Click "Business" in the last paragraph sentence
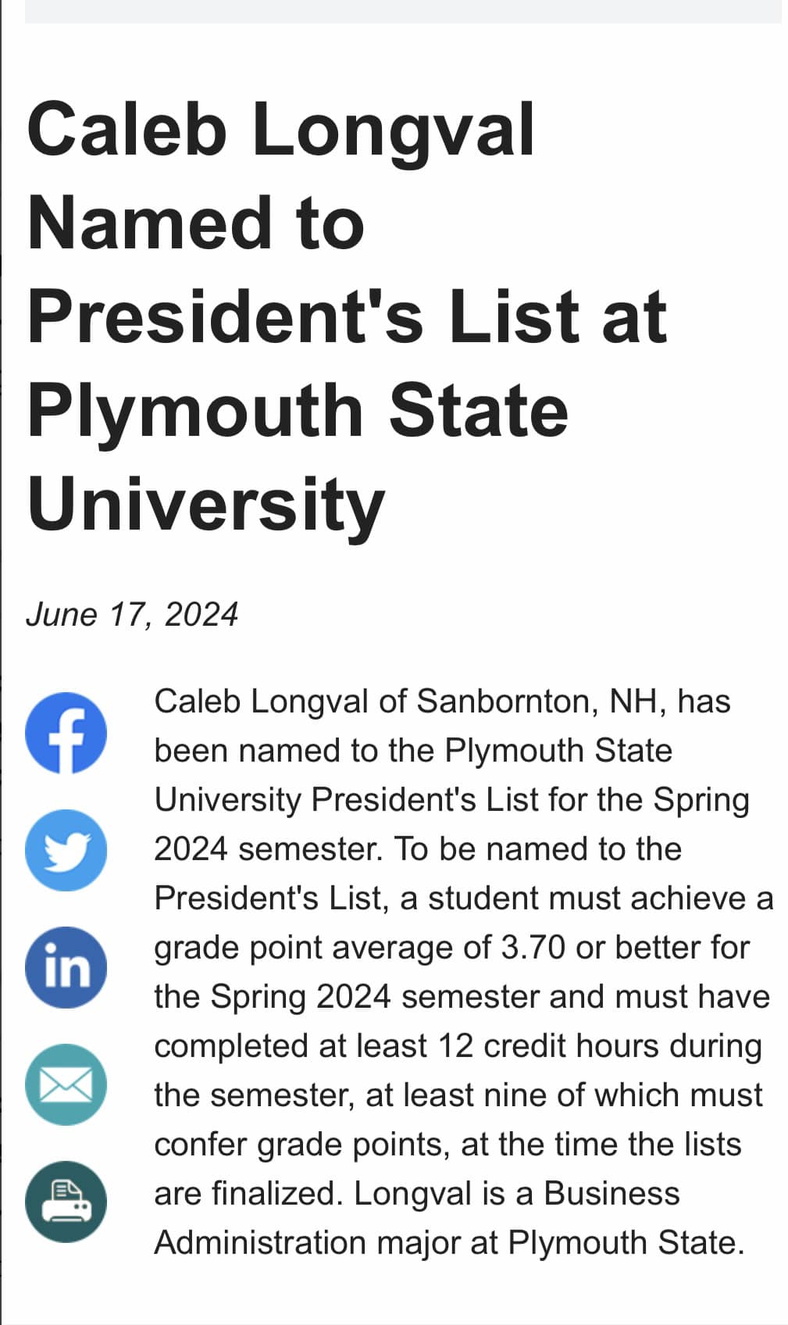 (x=612, y=1194)
